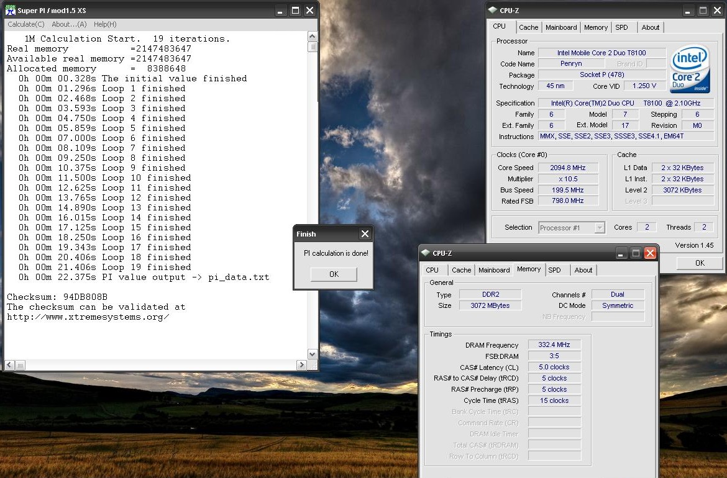Click the Core Speed value 2094.8 MHz
727x478 pixels.
568,168
